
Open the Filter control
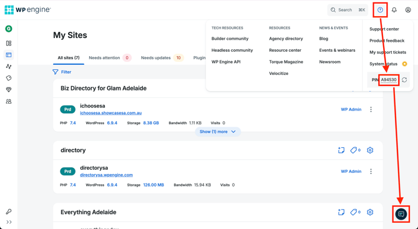[62, 72]
